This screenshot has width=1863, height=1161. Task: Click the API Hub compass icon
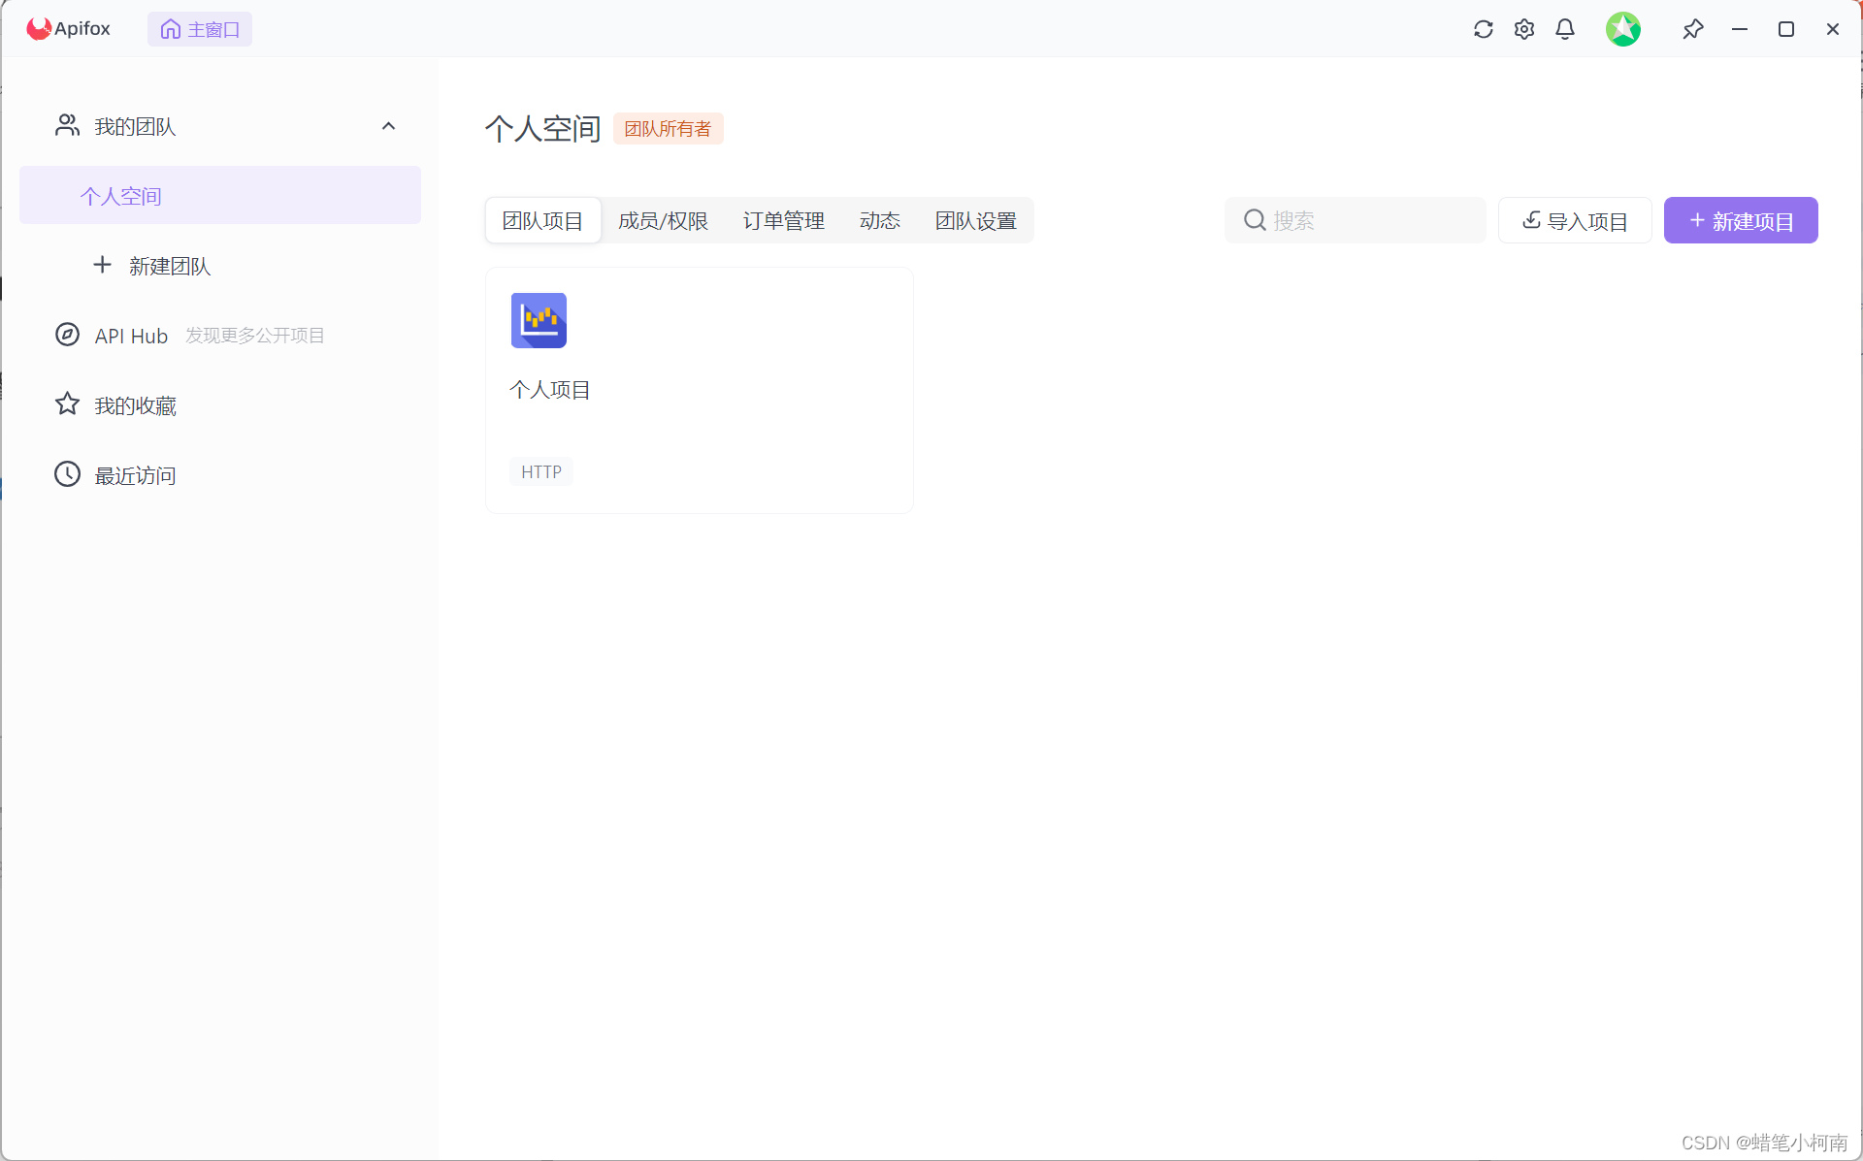pyautogui.click(x=67, y=335)
